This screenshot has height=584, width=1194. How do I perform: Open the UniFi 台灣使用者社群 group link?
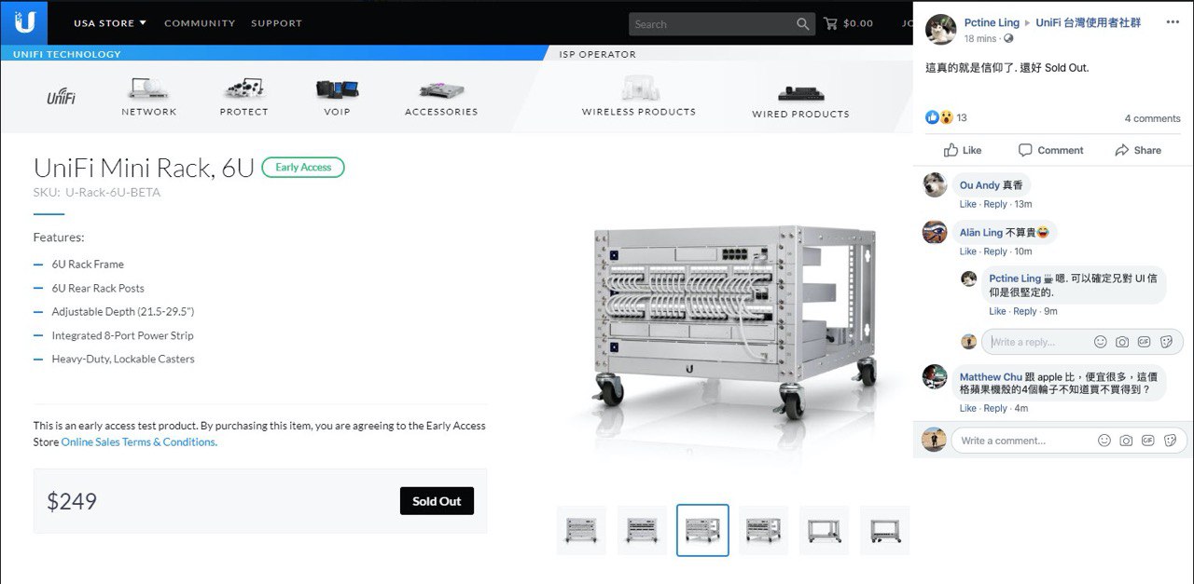[x=1089, y=23]
